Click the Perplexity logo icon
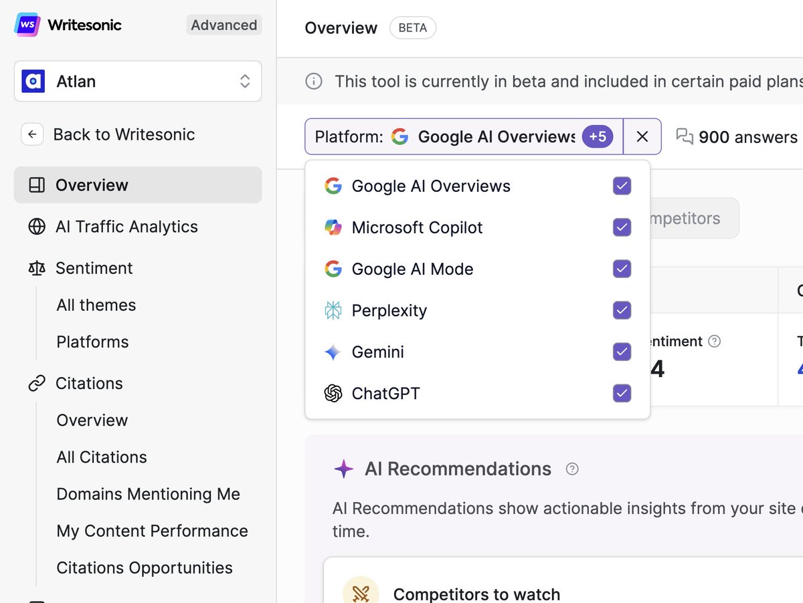803x603 pixels. click(333, 310)
